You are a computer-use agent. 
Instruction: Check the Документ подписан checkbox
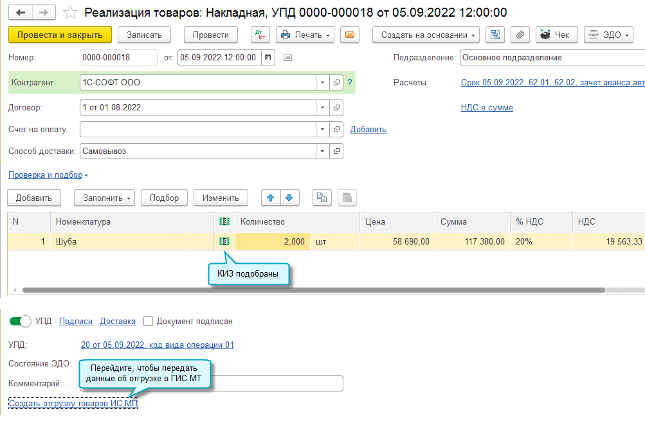(x=148, y=322)
